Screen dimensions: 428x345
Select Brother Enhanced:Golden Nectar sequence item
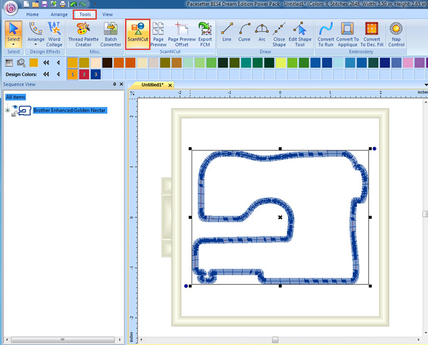(70, 110)
